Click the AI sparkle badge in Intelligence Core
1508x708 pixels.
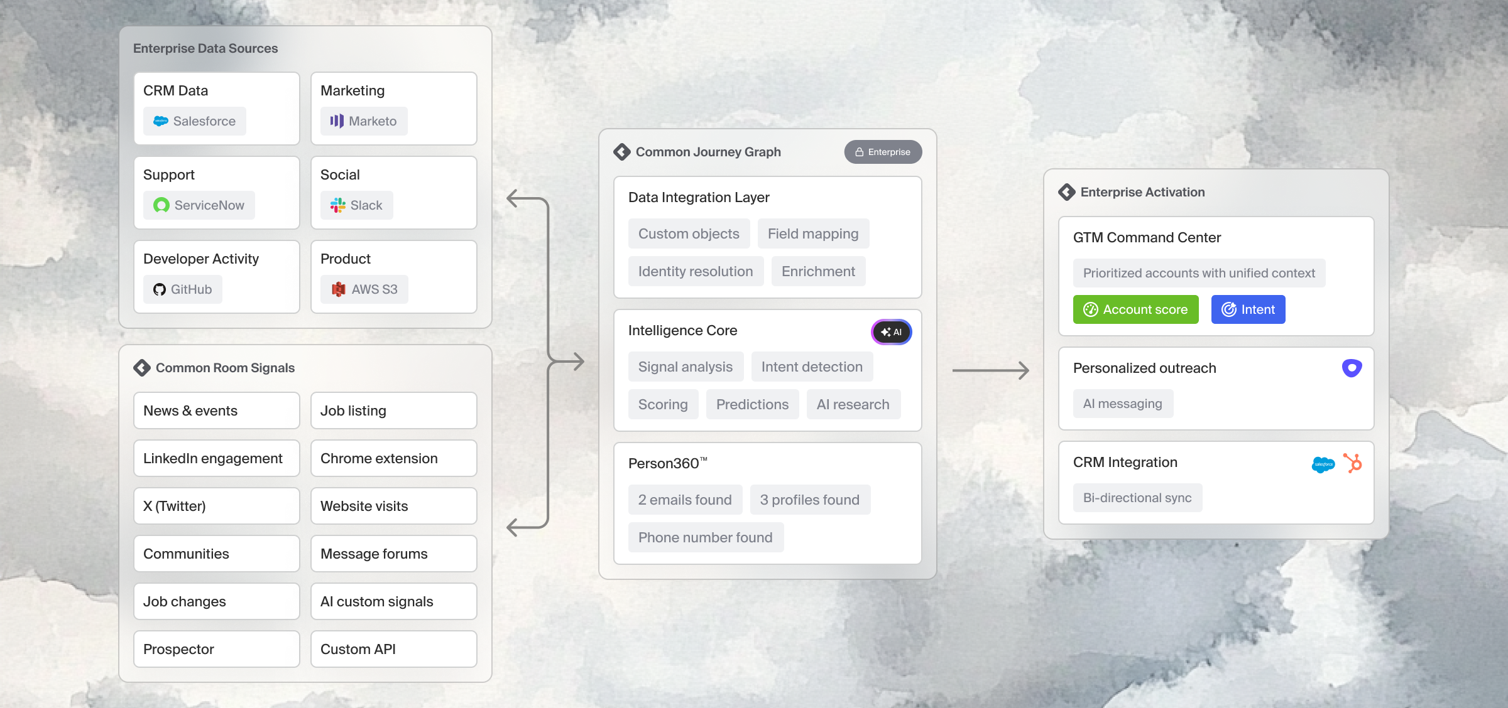click(892, 332)
